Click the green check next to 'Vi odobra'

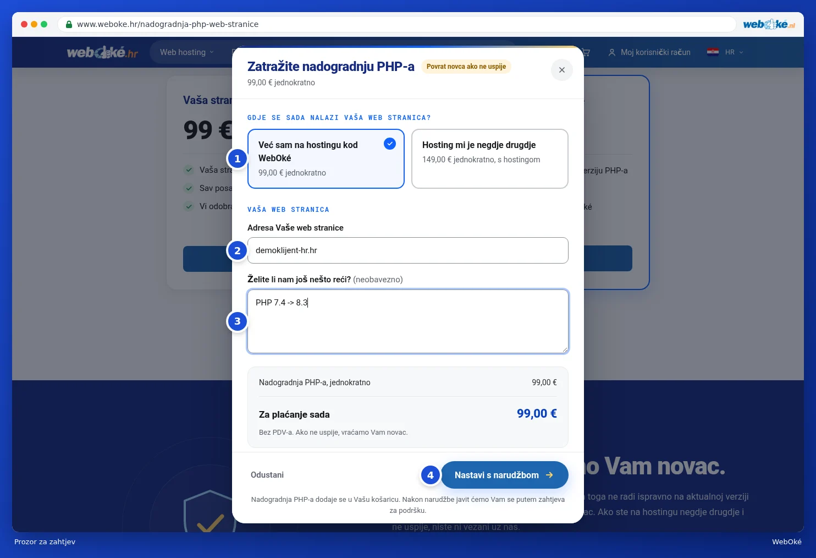click(x=189, y=206)
